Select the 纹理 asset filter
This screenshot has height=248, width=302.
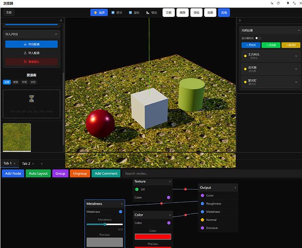click(x=24, y=82)
